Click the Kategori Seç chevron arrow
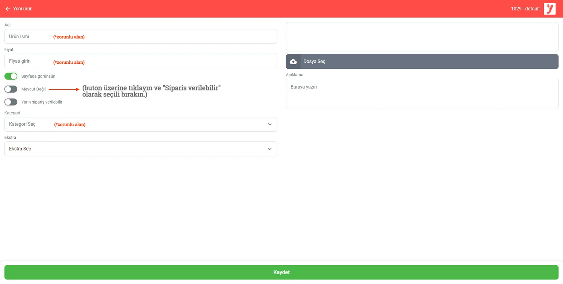Screen dimensions: 563x284 [x=269, y=125]
